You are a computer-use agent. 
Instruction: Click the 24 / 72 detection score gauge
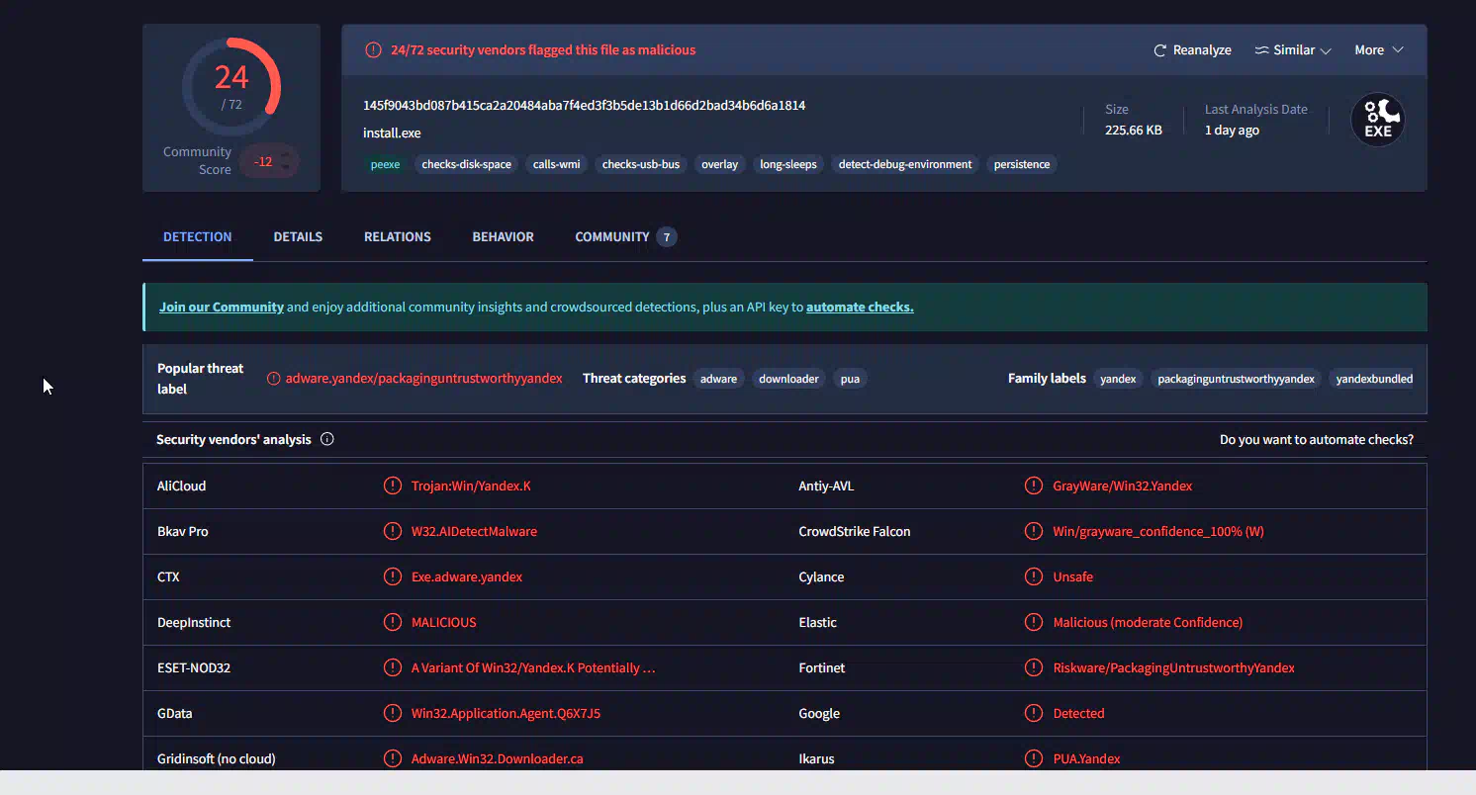pyautogui.click(x=231, y=87)
